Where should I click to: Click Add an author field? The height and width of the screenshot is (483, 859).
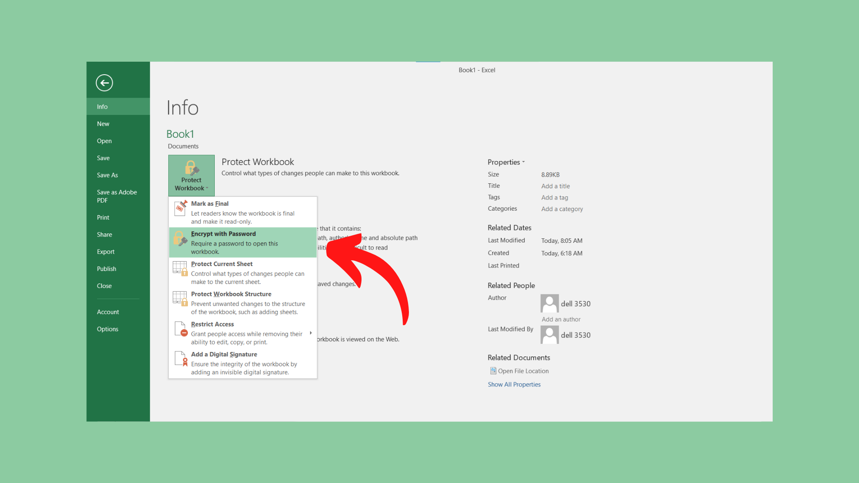pyautogui.click(x=561, y=319)
